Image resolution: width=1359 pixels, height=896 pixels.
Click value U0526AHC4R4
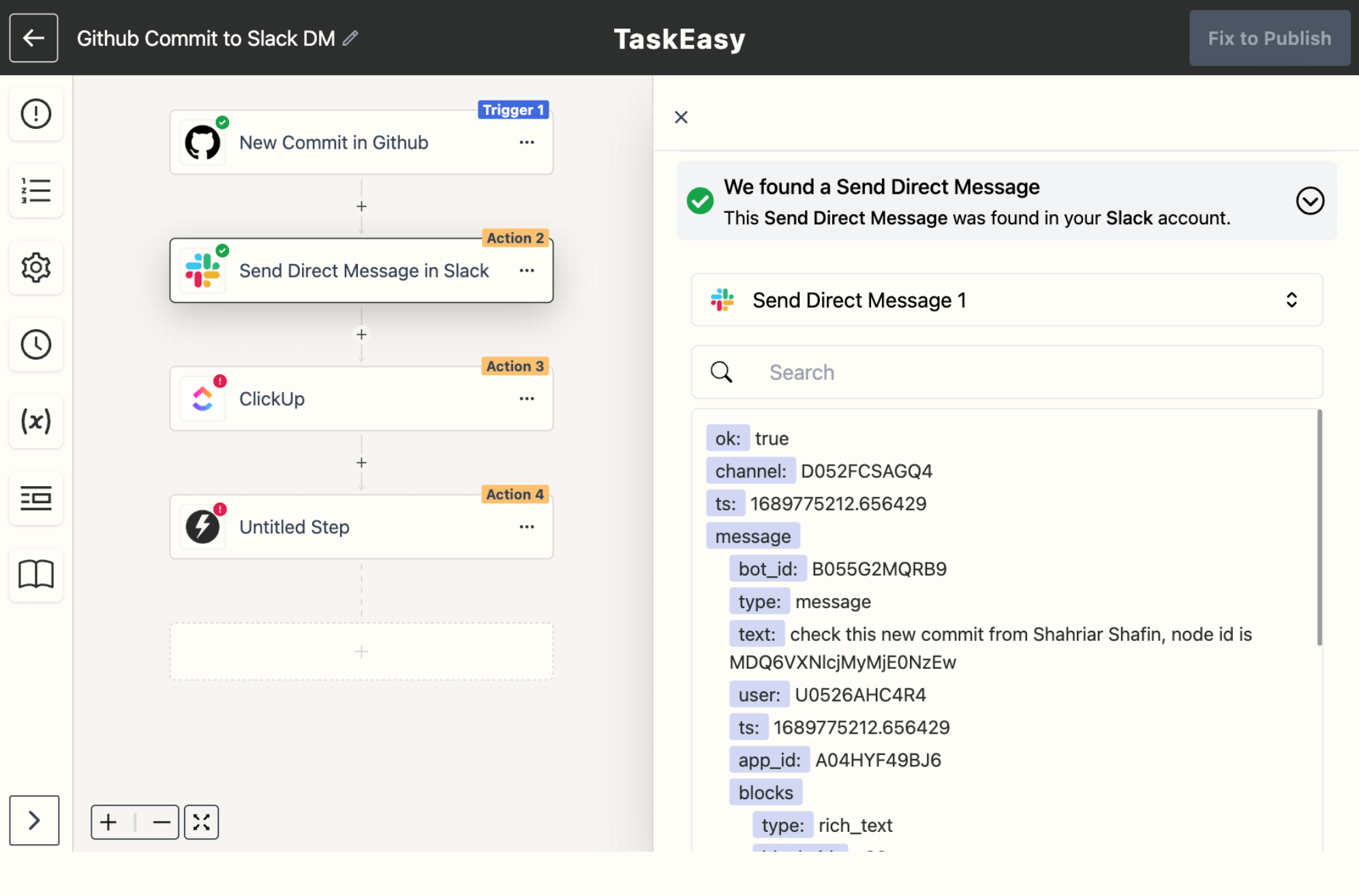(860, 695)
